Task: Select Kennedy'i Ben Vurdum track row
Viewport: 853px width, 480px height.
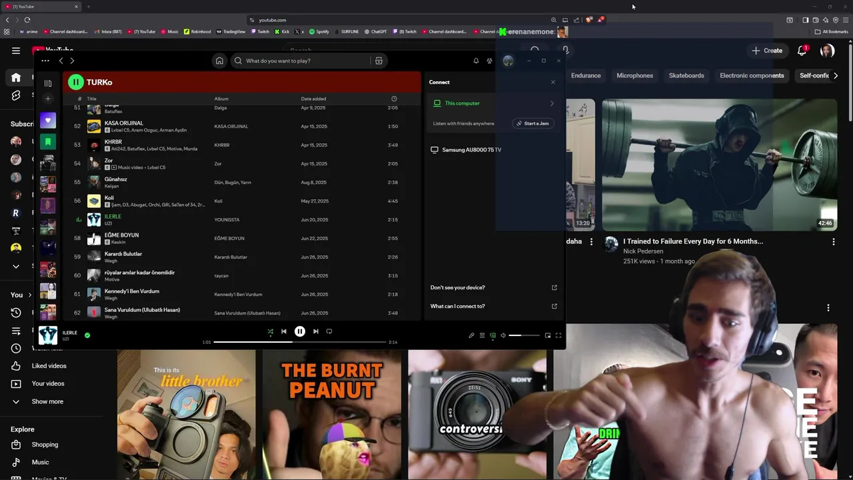Action: coord(243,294)
